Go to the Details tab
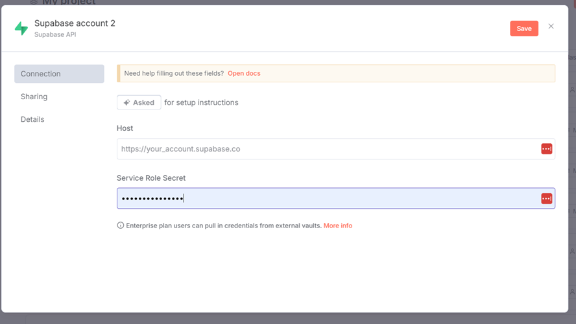Image resolution: width=576 pixels, height=324 pixels. tap(32, 119)
